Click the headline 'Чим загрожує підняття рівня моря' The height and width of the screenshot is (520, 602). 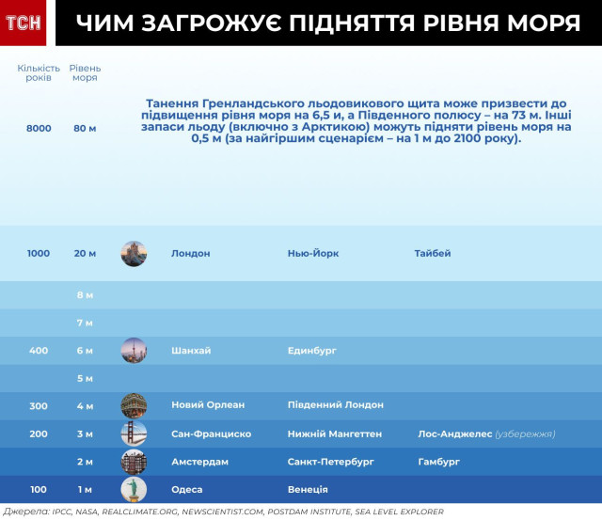coord(328,24)
